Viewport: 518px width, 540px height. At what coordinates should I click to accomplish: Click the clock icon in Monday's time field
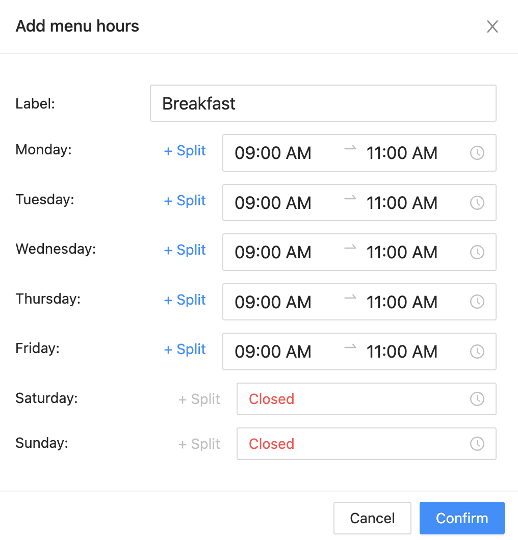tap(477, 153)
